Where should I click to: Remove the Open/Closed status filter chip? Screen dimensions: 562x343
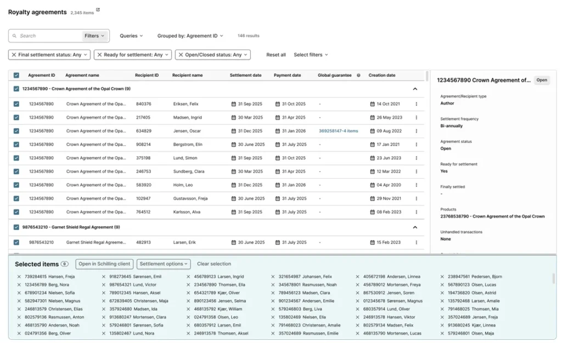[181, 55]
